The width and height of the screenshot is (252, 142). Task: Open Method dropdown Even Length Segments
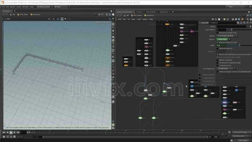point(227,36)
